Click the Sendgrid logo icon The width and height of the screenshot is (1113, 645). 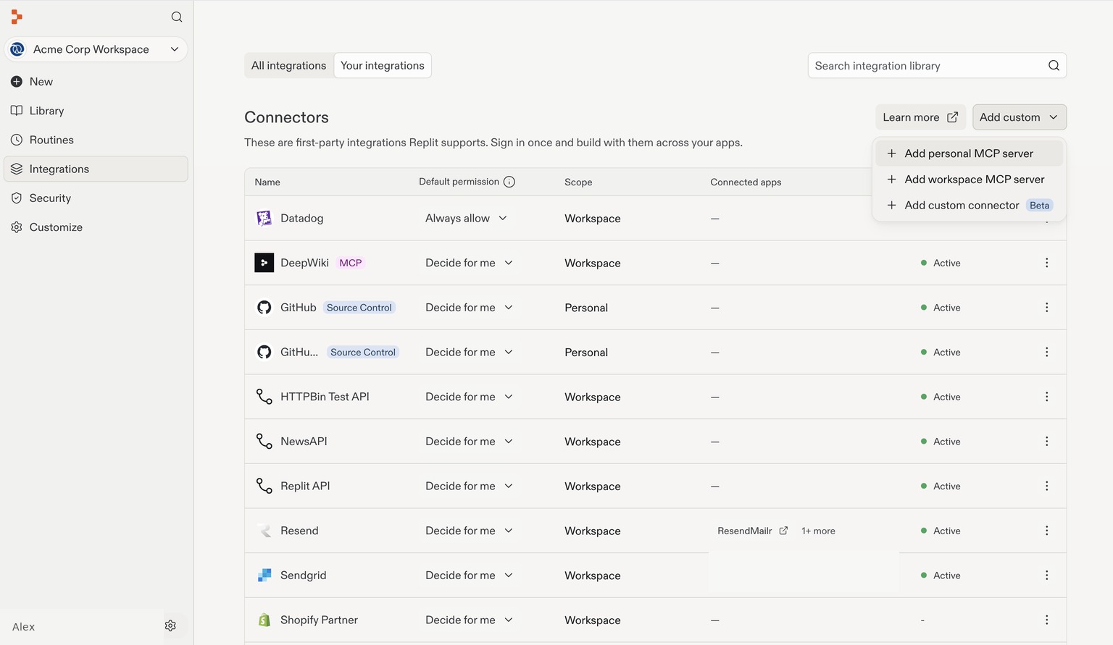tap(264, 576)
